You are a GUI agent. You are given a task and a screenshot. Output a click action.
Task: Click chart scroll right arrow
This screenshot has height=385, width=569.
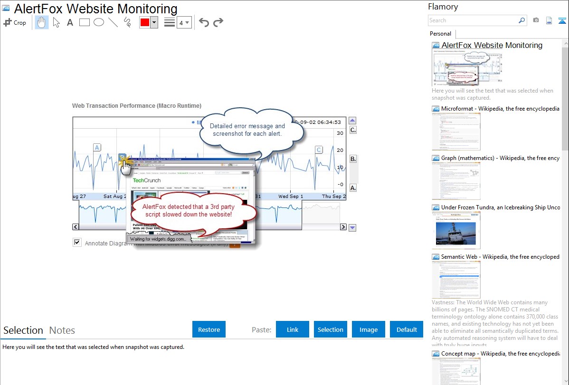343,227
